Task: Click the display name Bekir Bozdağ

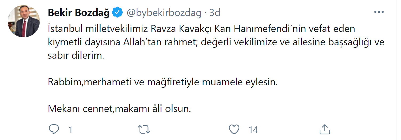Action: pos(79,13)
